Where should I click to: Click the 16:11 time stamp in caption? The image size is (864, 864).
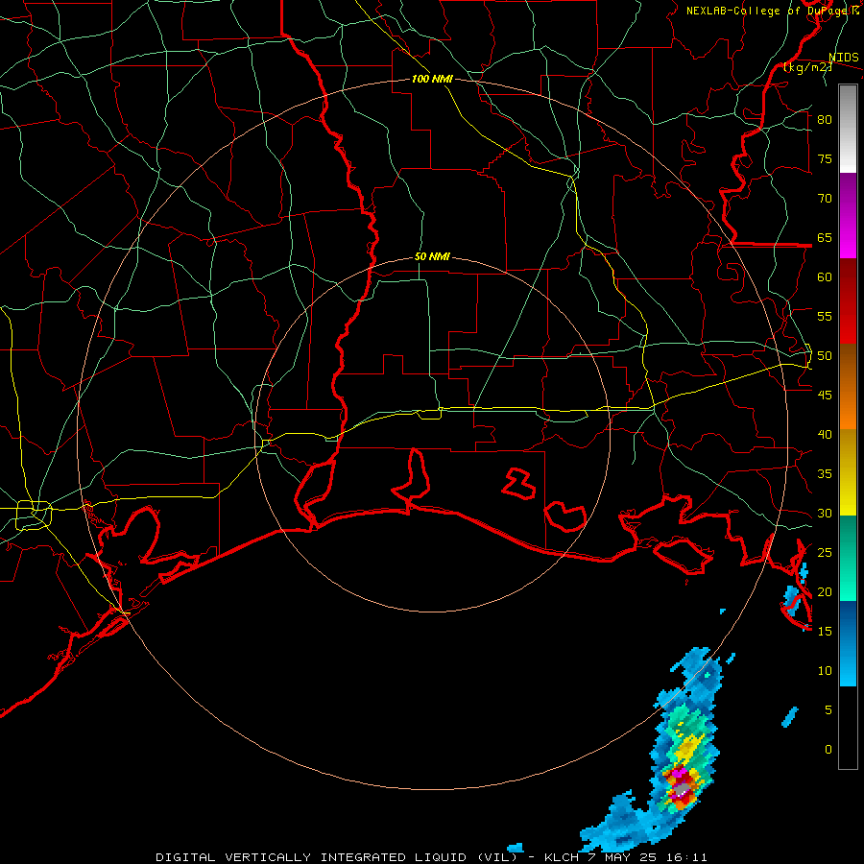pos(686,857)
